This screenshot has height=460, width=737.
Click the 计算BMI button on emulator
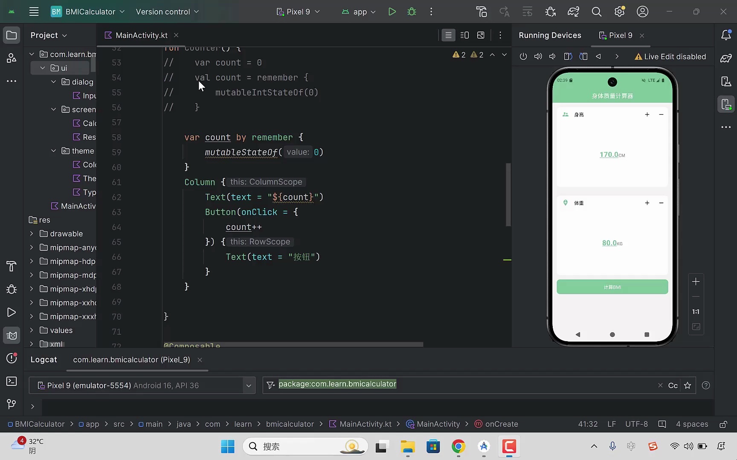(612, 287)
